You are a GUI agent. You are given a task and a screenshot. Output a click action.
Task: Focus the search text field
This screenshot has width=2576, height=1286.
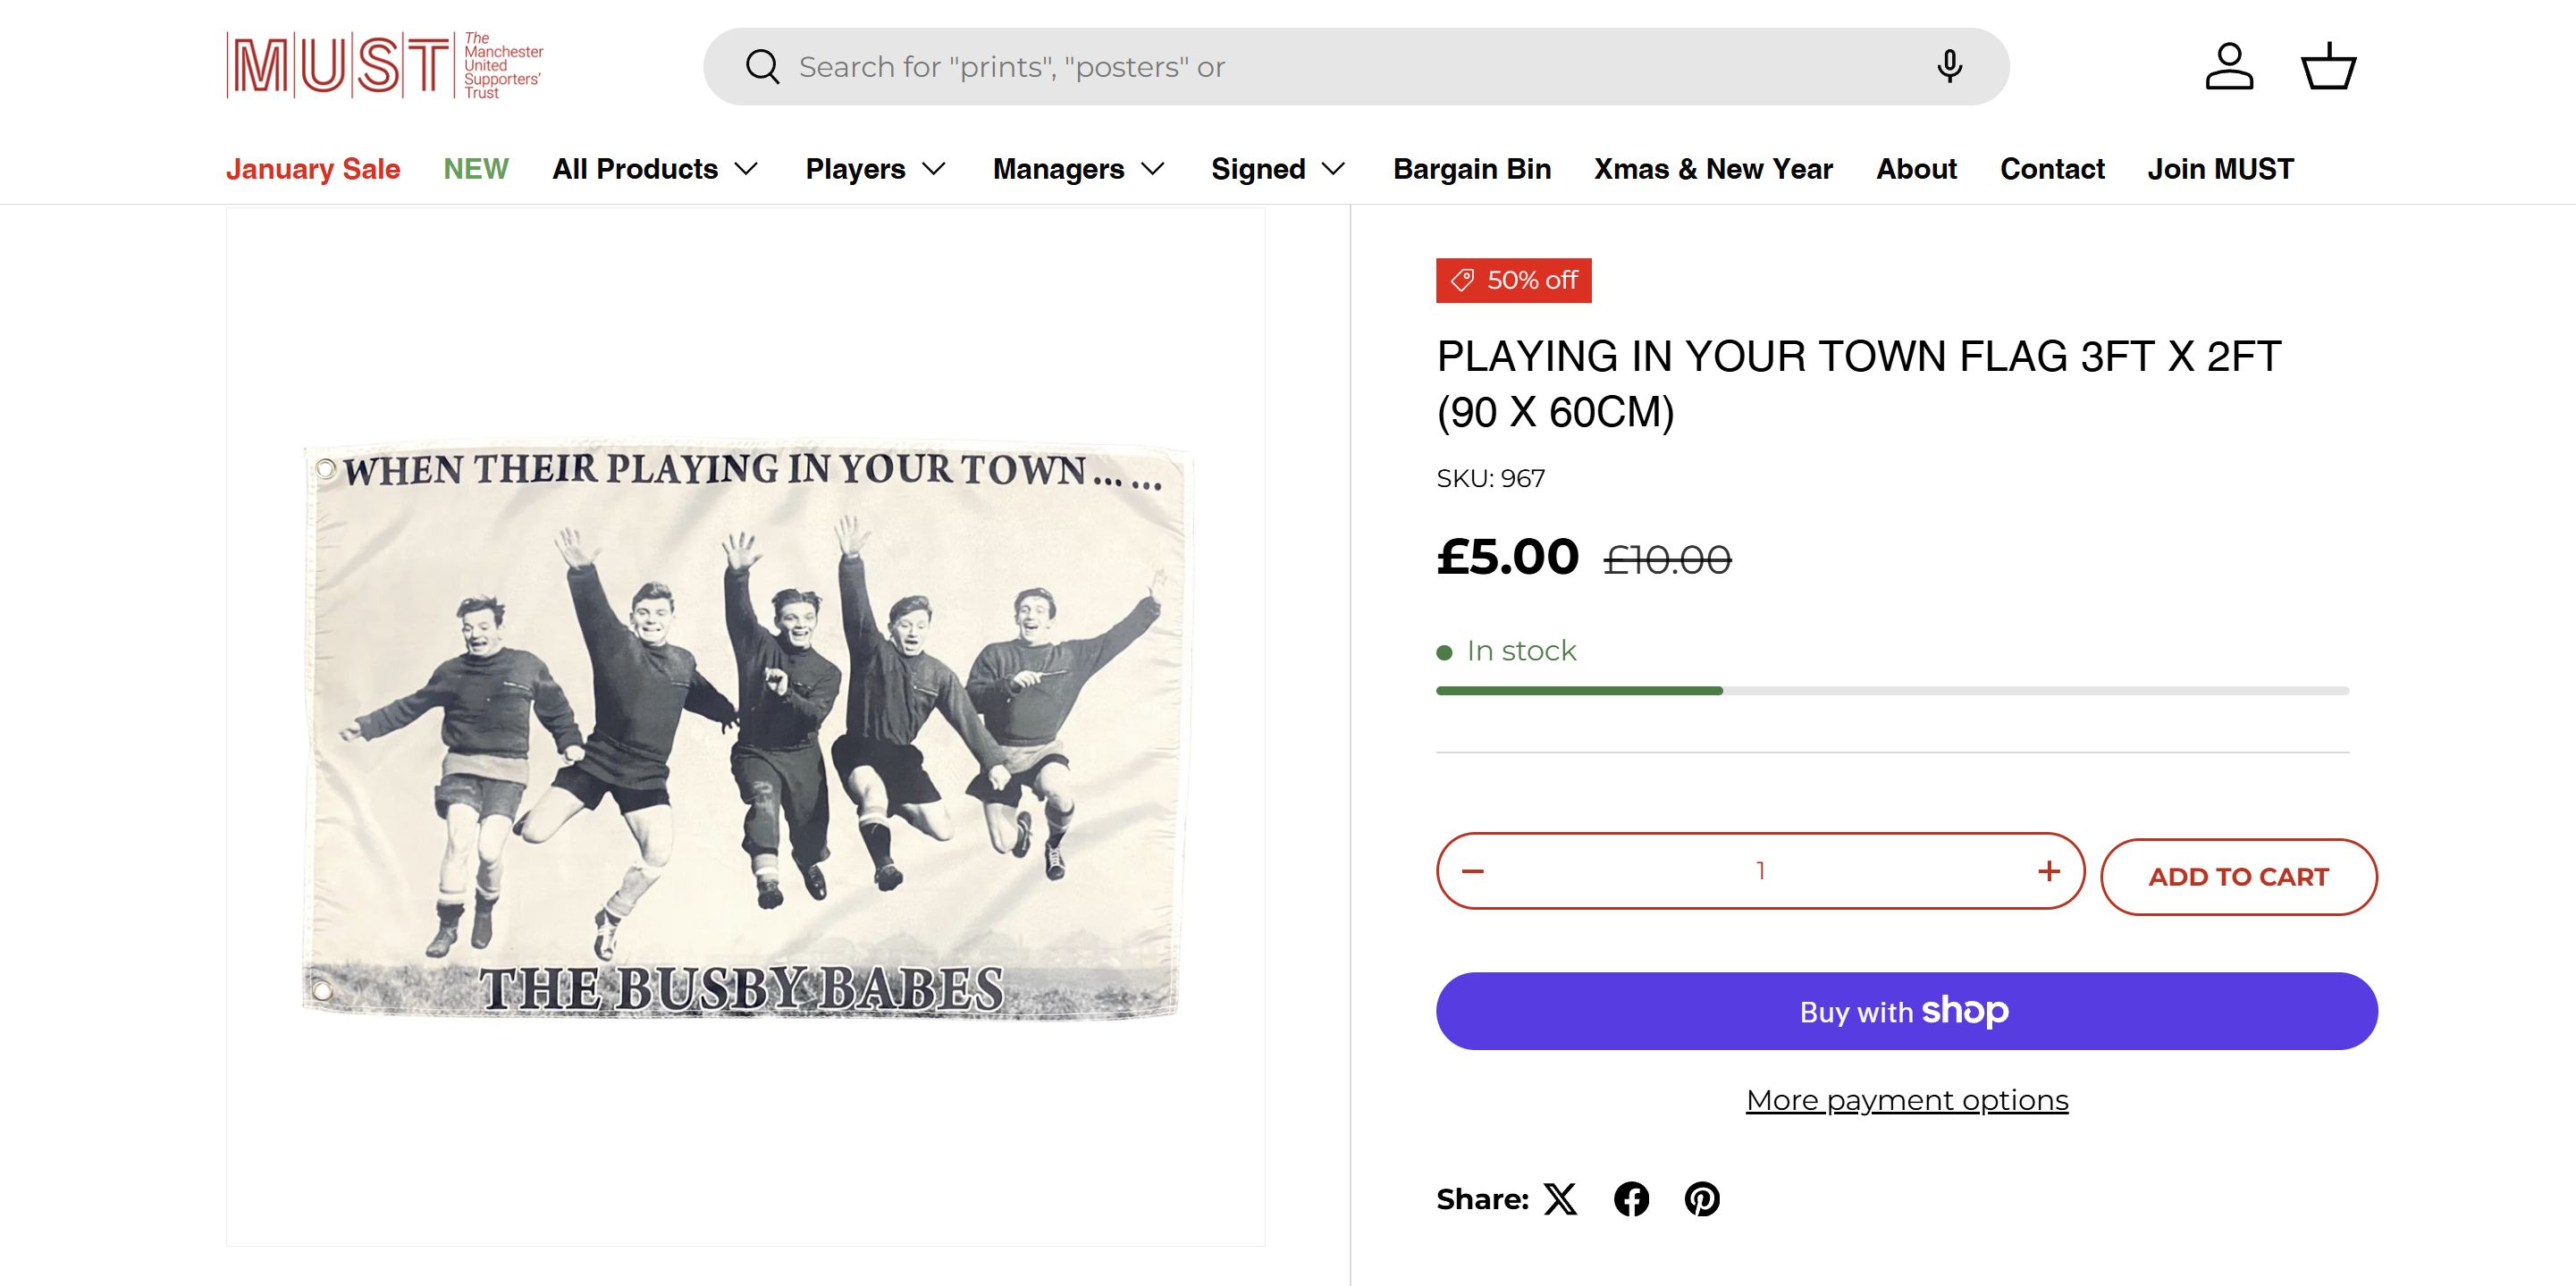tap(1300, 67)
